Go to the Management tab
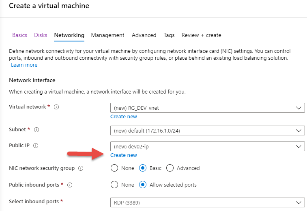 [107, 35]
